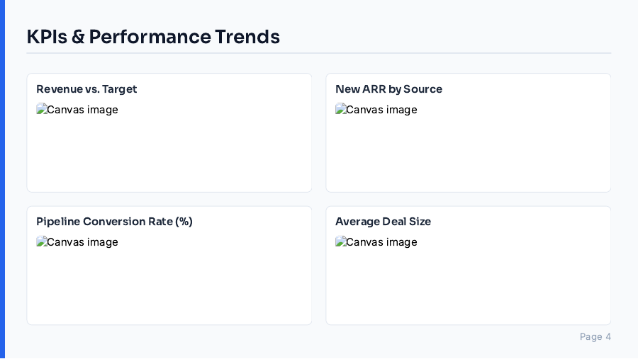Viewport: 638px width, 359px height.
Task: Click 'Canvas image' text in New ARR by Source card
Action: 382,110
